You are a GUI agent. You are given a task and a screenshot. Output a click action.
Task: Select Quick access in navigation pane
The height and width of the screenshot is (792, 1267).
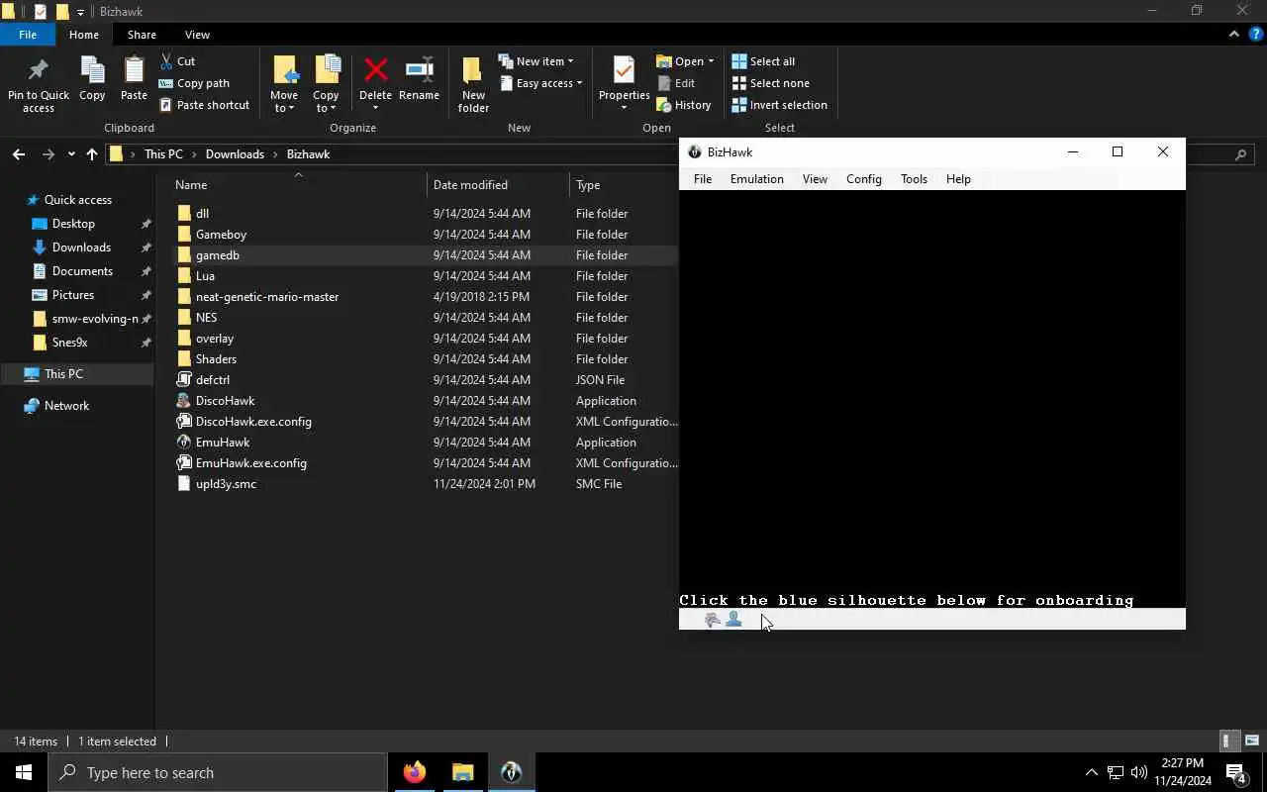(77, 200)
